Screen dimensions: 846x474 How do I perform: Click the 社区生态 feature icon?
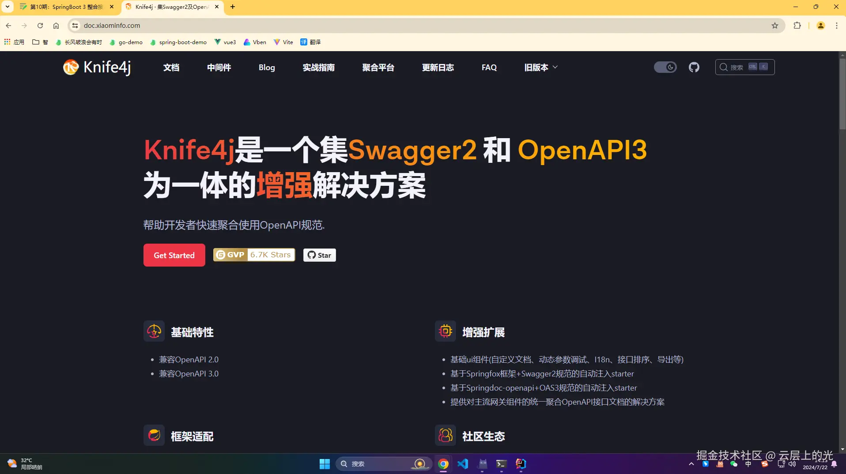(x=446, y=435)
